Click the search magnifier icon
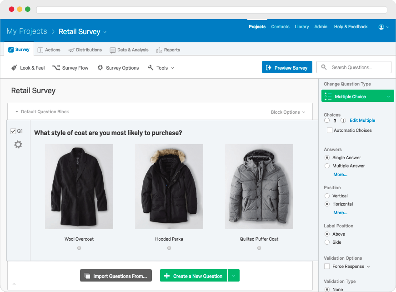 pyautogui.click(x=324, y=67)
